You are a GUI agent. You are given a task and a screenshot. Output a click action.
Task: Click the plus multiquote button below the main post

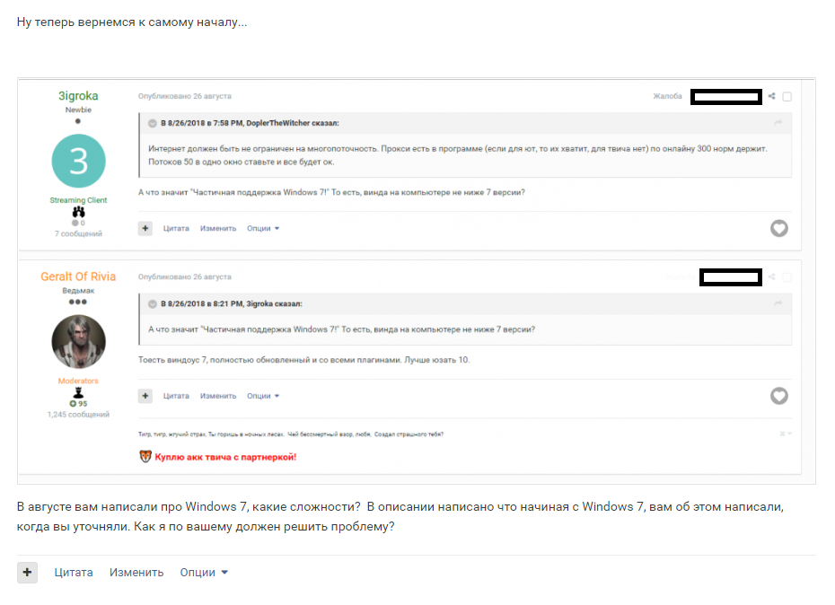tap(27, 573)
